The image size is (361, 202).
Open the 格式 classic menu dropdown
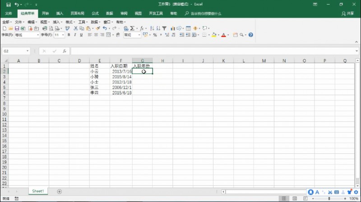pyautogui.click(x=70, y=22)
